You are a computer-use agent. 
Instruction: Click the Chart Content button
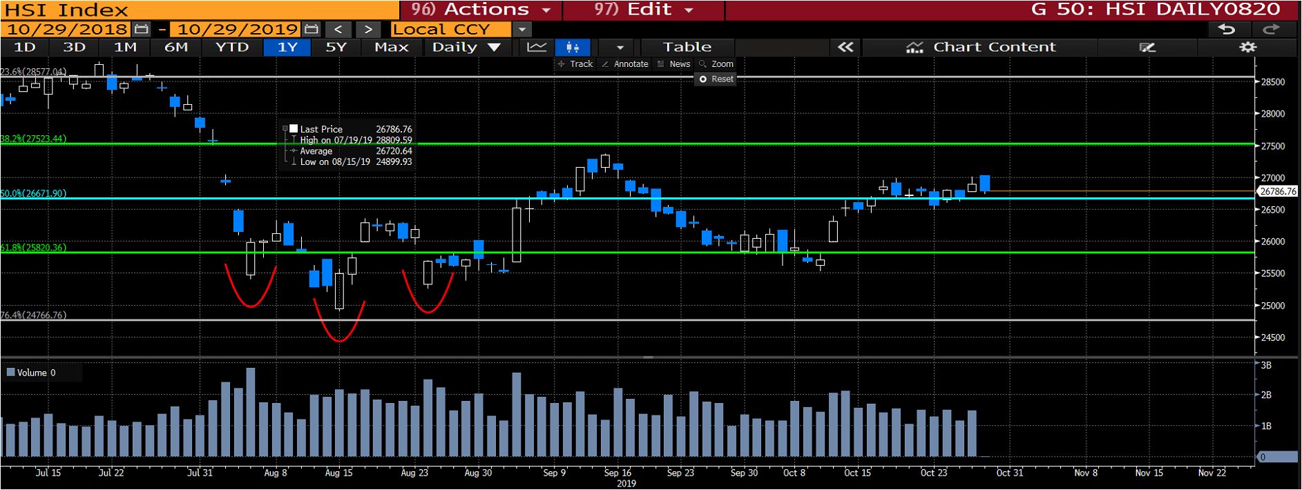coord(981,48)
